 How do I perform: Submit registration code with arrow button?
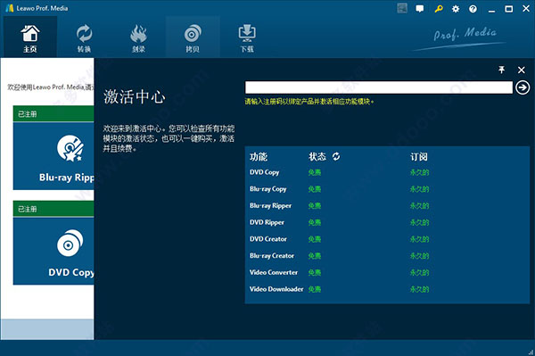pyautogui.click(x=523, y=87)
